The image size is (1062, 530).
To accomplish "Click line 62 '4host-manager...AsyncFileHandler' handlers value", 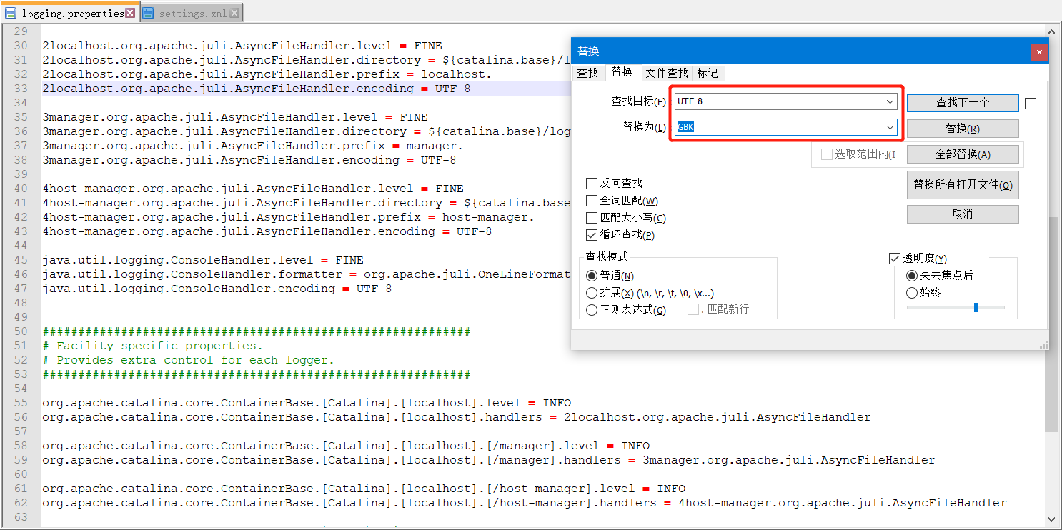I will [x=842, y=503].
